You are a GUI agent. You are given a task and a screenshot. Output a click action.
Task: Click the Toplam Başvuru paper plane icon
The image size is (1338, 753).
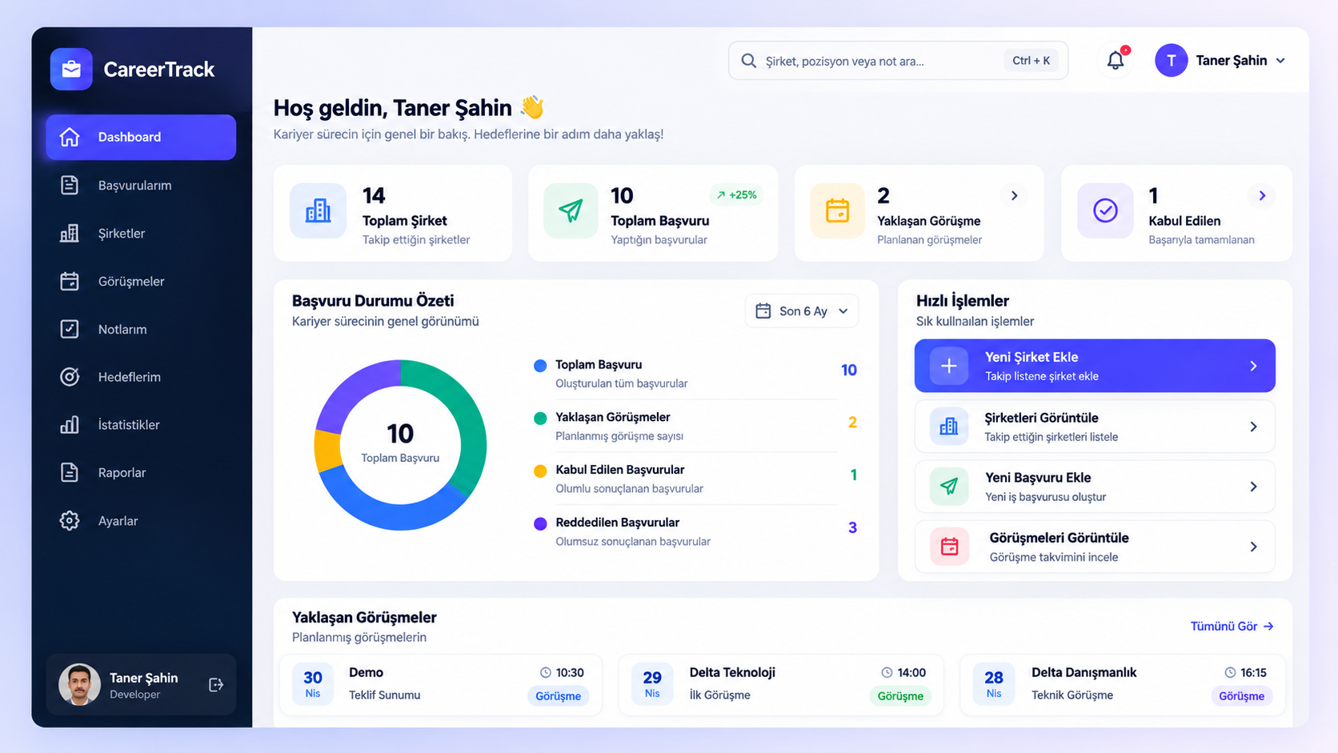click(571, 210)
